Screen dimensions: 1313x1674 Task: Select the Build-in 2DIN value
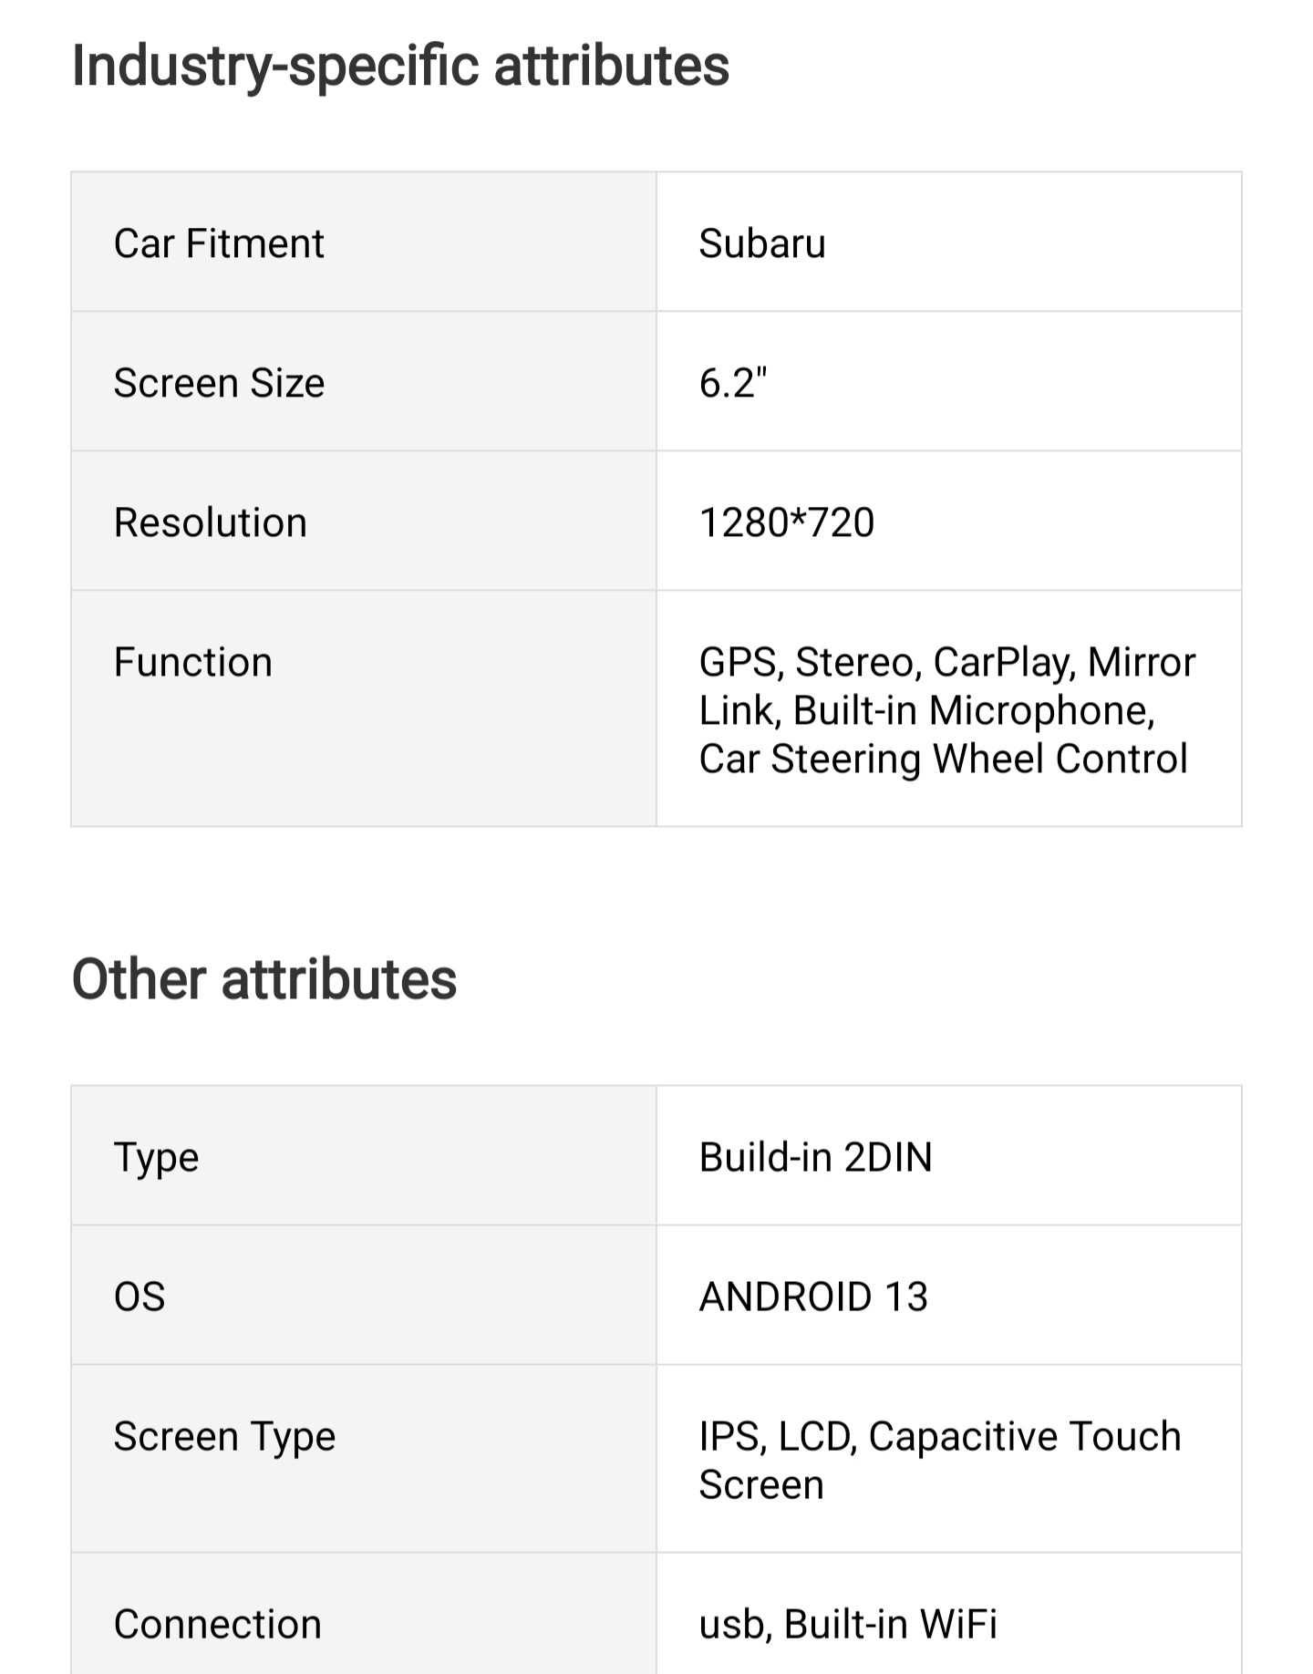tap(816, 1157)
